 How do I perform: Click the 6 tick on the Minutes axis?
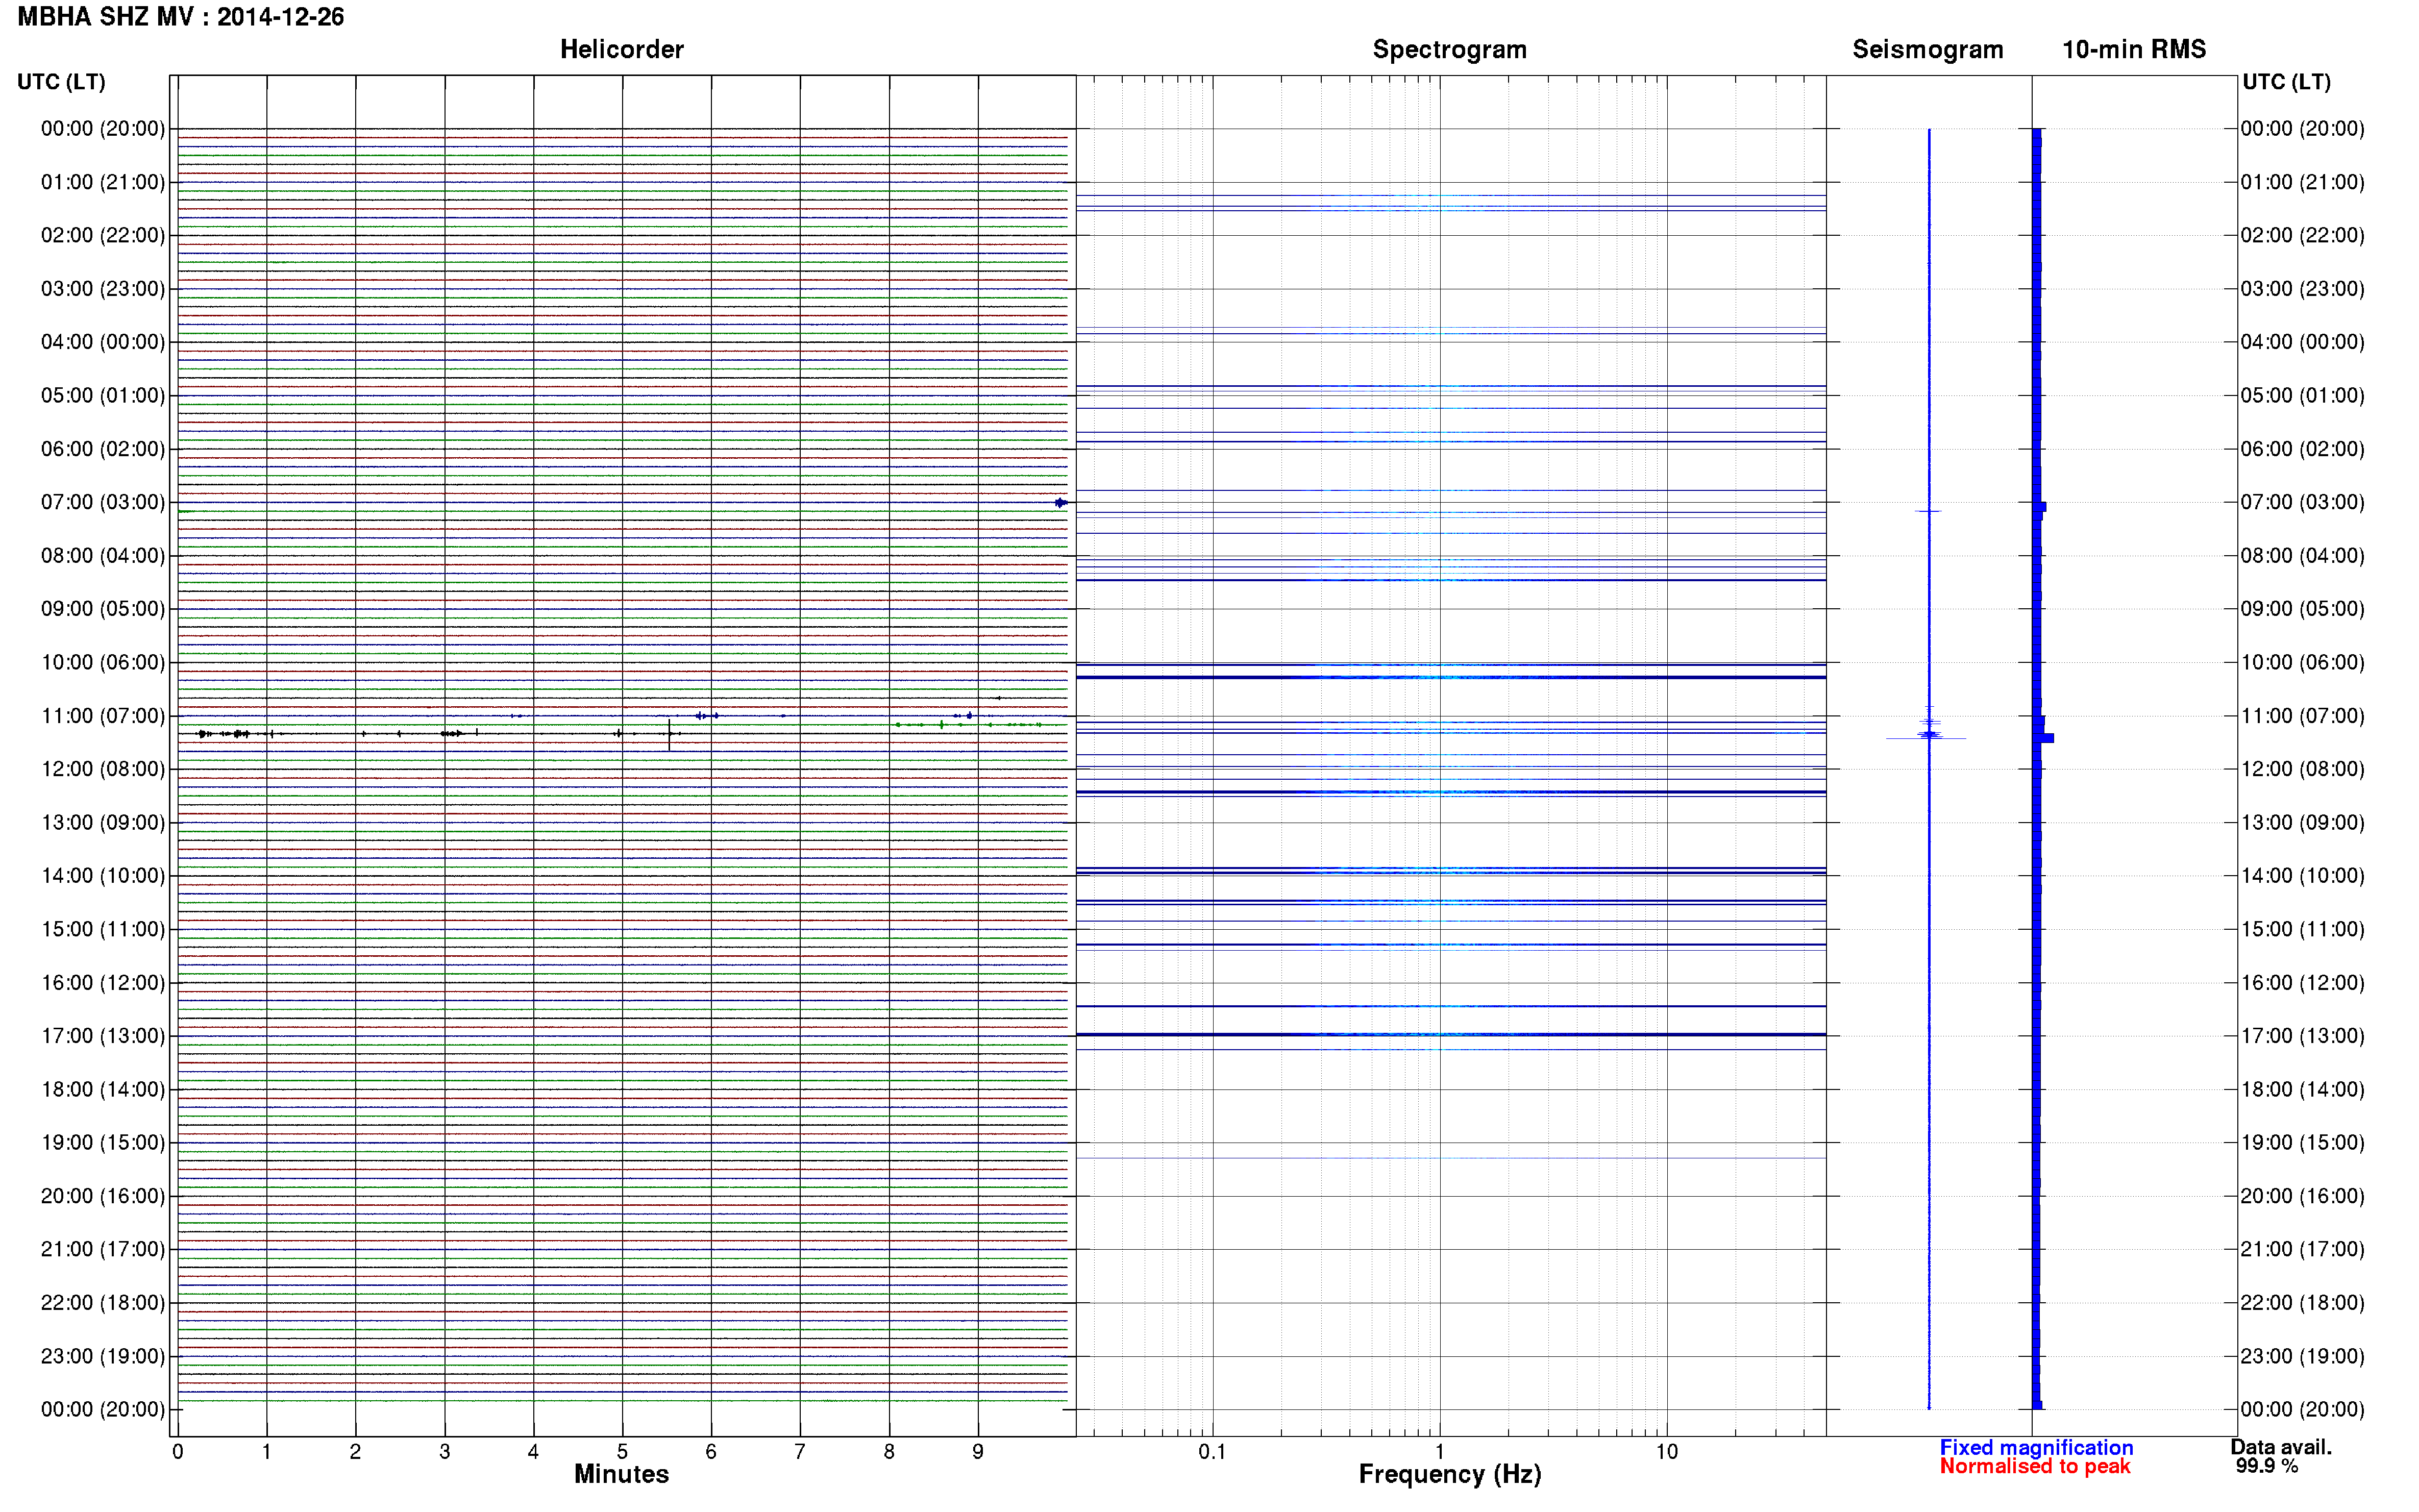coord(711,1452)
